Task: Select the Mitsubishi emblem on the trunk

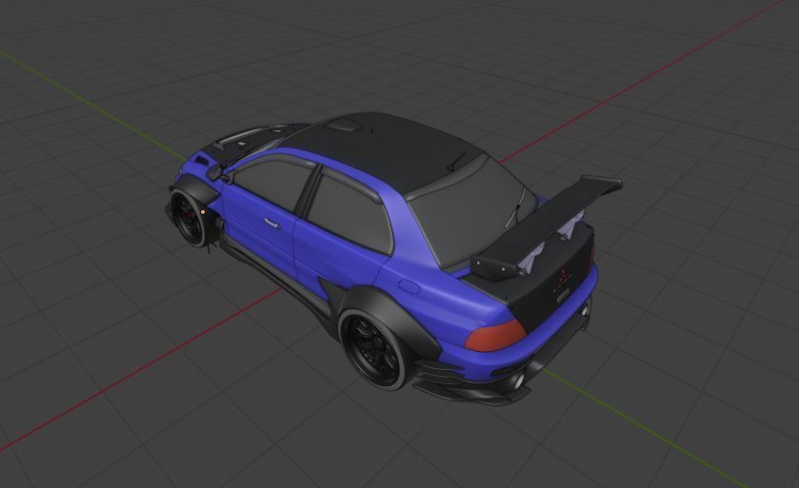Action: pos(564,275)
